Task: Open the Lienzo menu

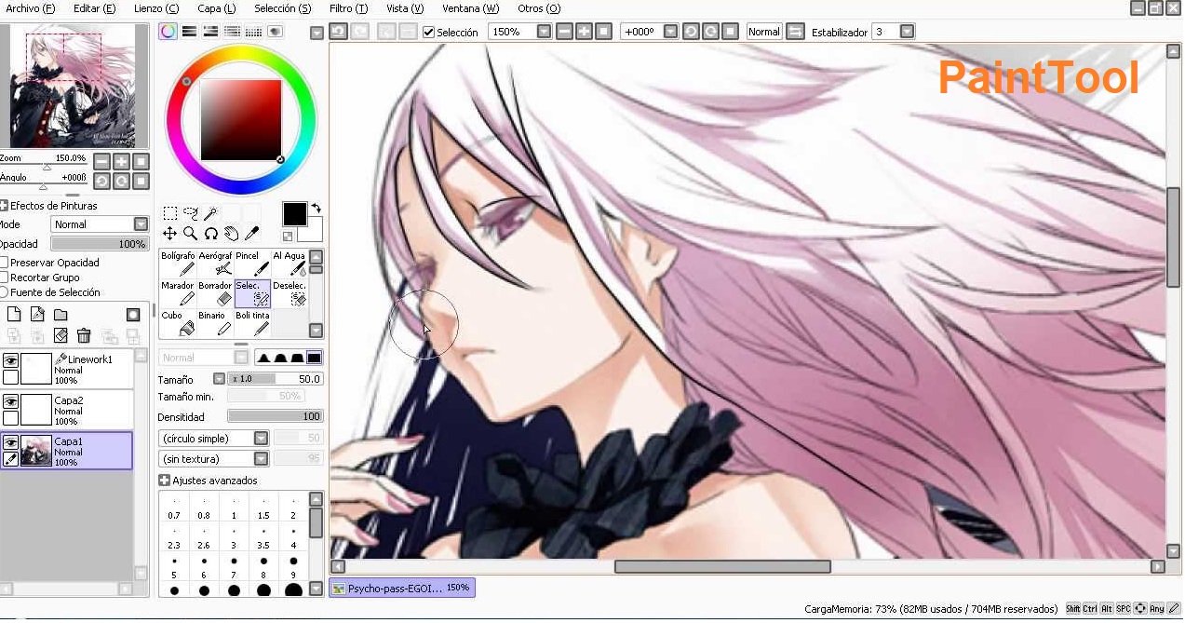Action: pyautogui.click(x=156, y=8)
